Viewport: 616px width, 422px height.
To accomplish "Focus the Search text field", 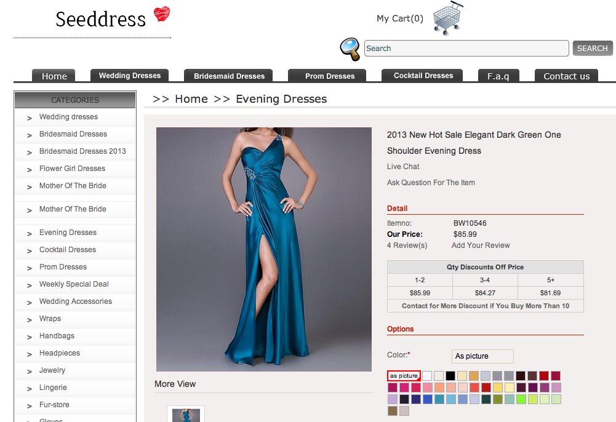I will (466, 48).
